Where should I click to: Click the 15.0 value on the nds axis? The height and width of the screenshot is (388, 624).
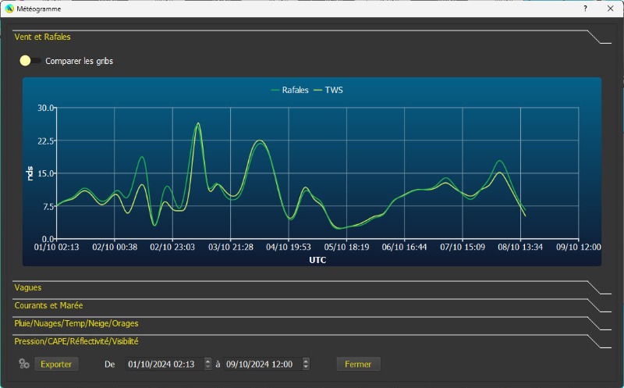tap(47, 173)
